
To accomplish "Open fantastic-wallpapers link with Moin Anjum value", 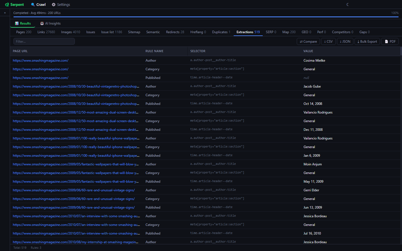I will pyautogui.click(x=76, y=164).
